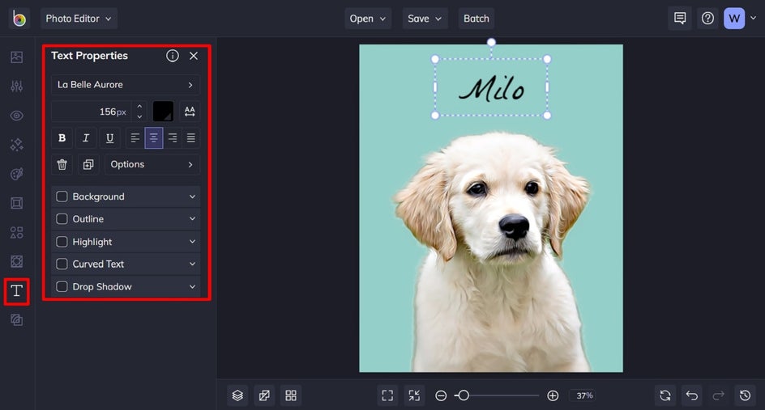The height and width of the screenshot is (410, 765).
Task: Open the grid view icon
Action: click(x=291, y=395)
